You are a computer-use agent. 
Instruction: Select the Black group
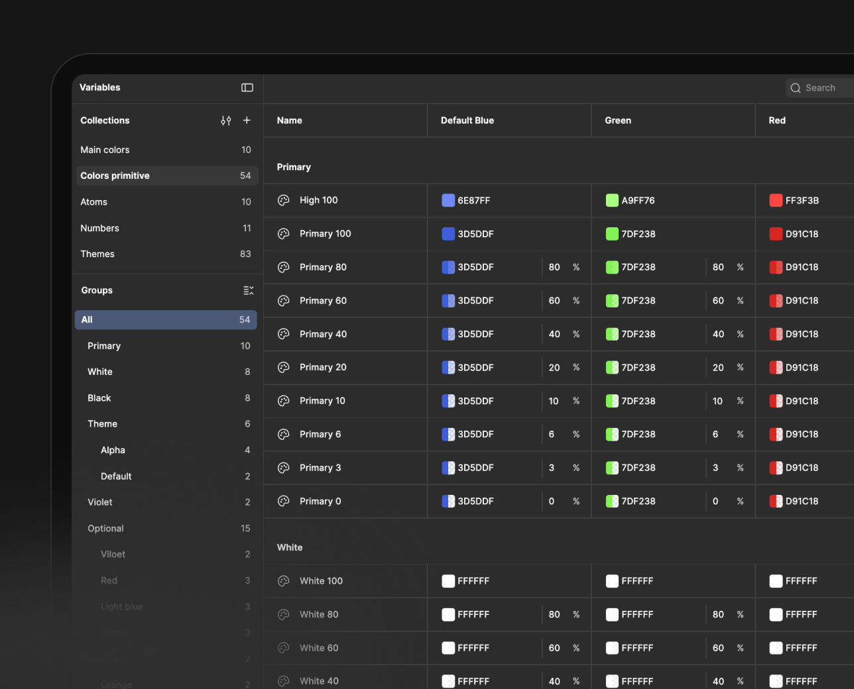[x=166, y=398]
